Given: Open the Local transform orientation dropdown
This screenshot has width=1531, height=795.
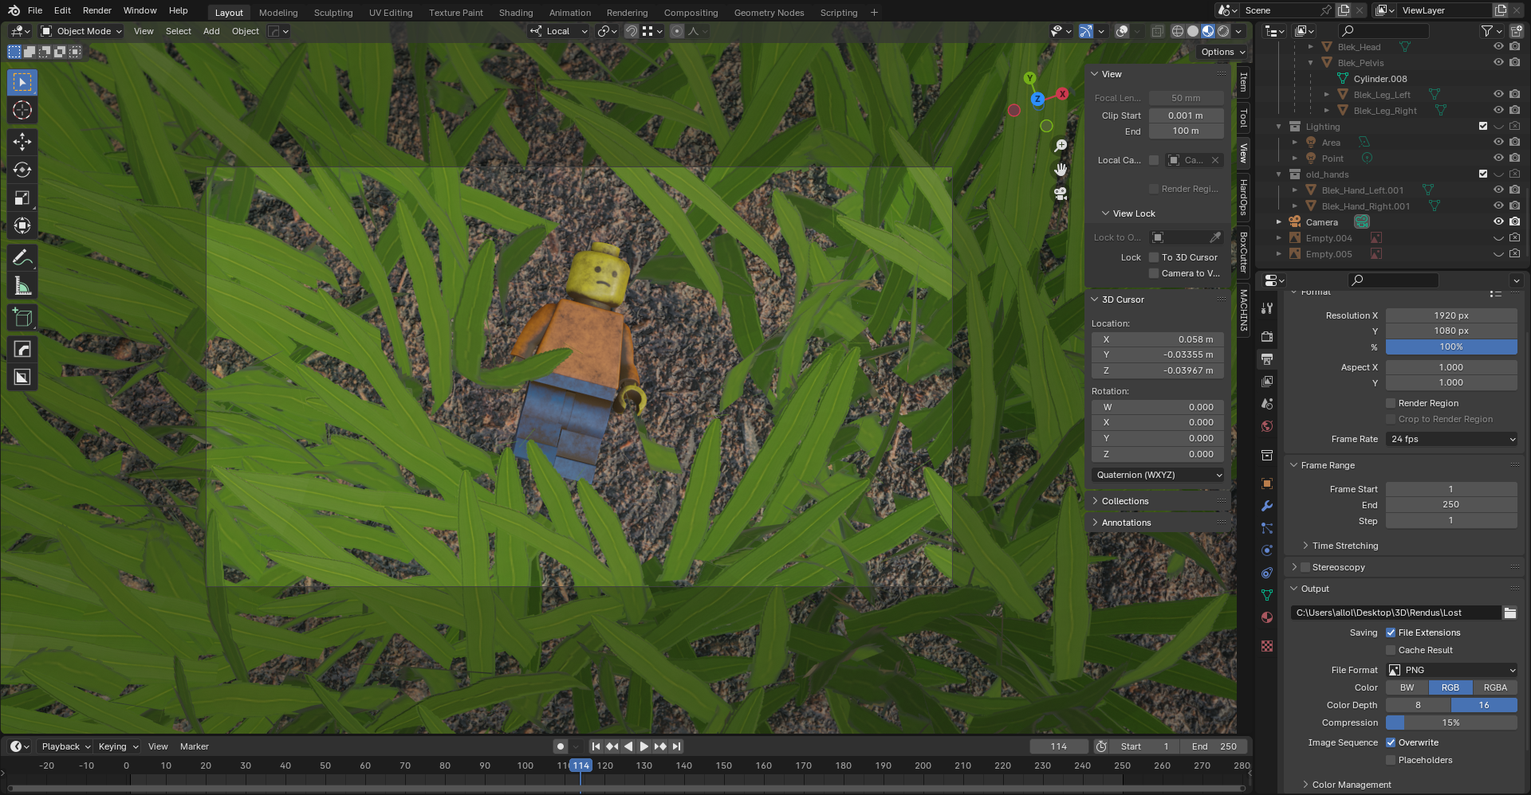Looking at the screenshot, I should click(558, 31).
